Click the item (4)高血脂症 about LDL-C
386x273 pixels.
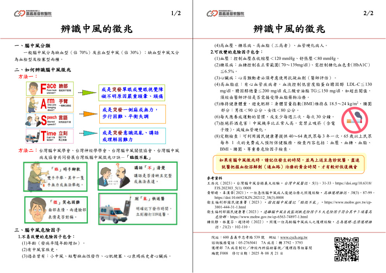(x=293, y=91)
